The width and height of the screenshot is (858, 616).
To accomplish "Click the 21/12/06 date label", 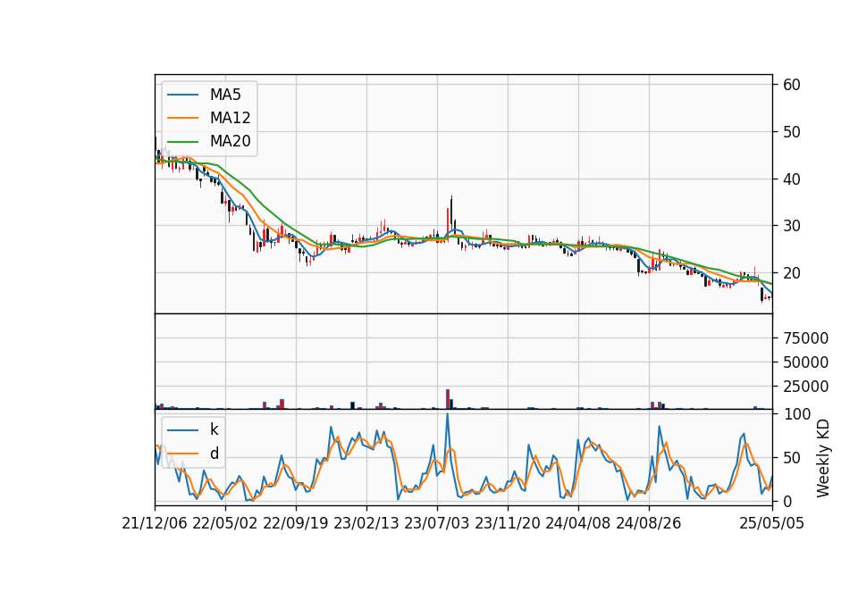I will pos(155,523).
